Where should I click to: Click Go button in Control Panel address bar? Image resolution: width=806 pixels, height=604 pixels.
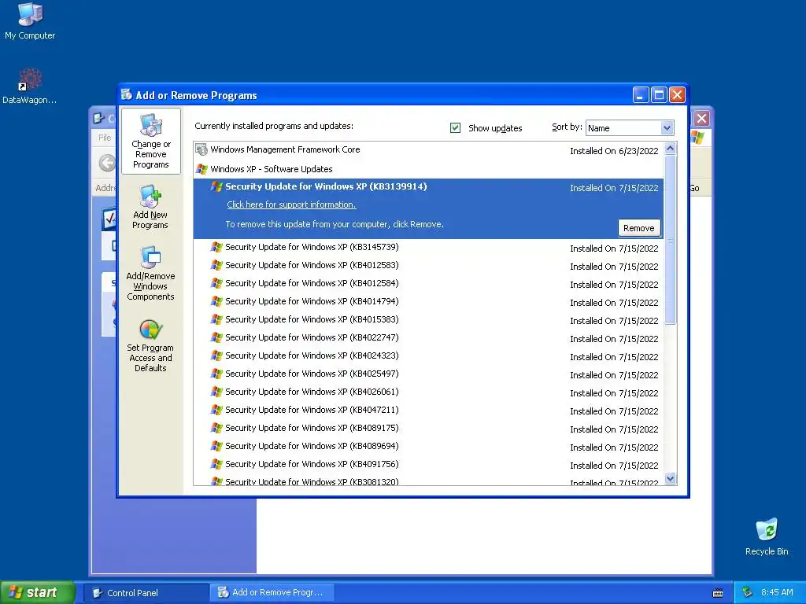click(x=694, y=189)
